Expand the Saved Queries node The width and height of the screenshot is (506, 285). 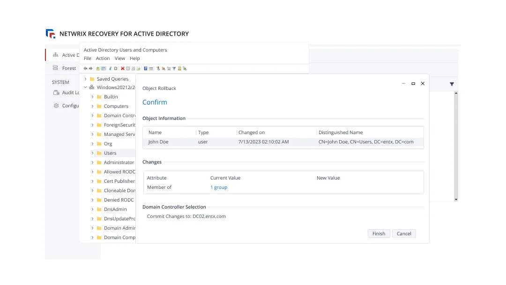click(85, 79)
